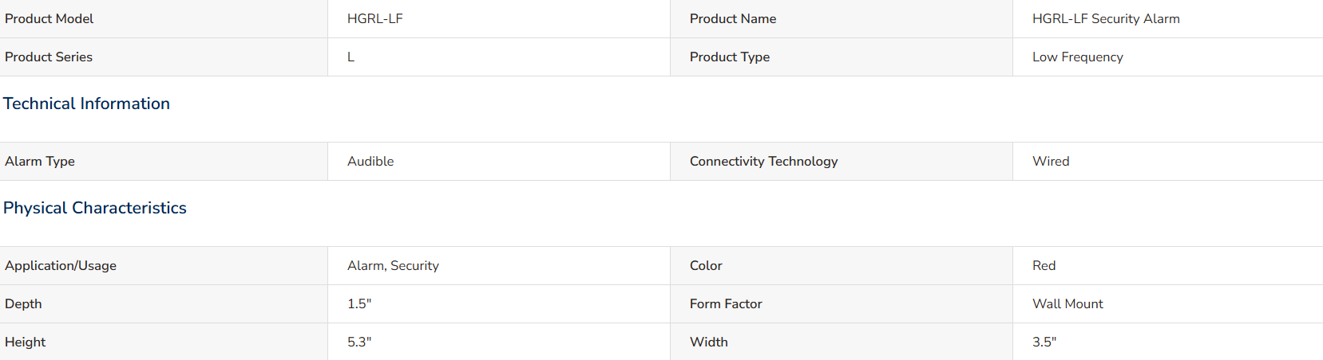Select the Connectivity Technology label
Viewport: 1323px width, 360px height.
tap(763, 161)
